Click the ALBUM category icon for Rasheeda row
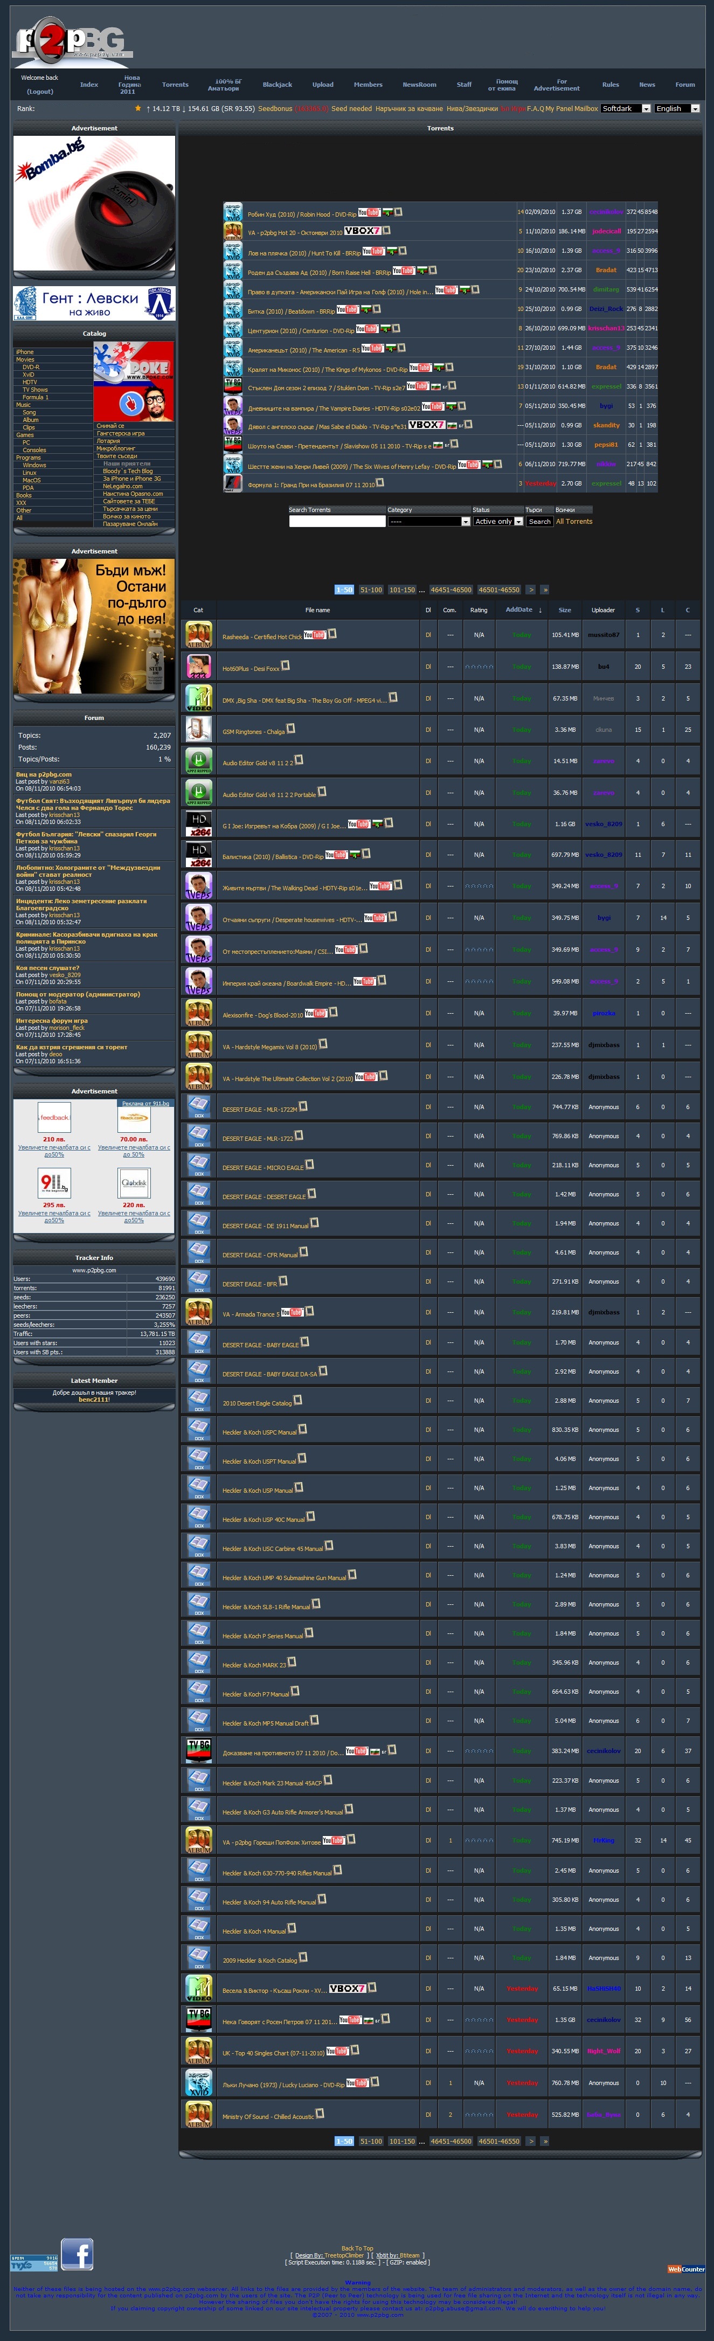 pyautogui.click(x=199, y=634)
